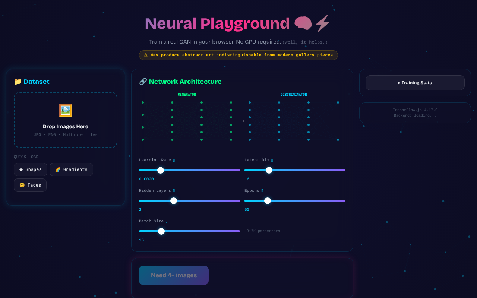Click the framed picture icon in the drop zone
This screenshot has width=477, height=298.
point(66,110)
